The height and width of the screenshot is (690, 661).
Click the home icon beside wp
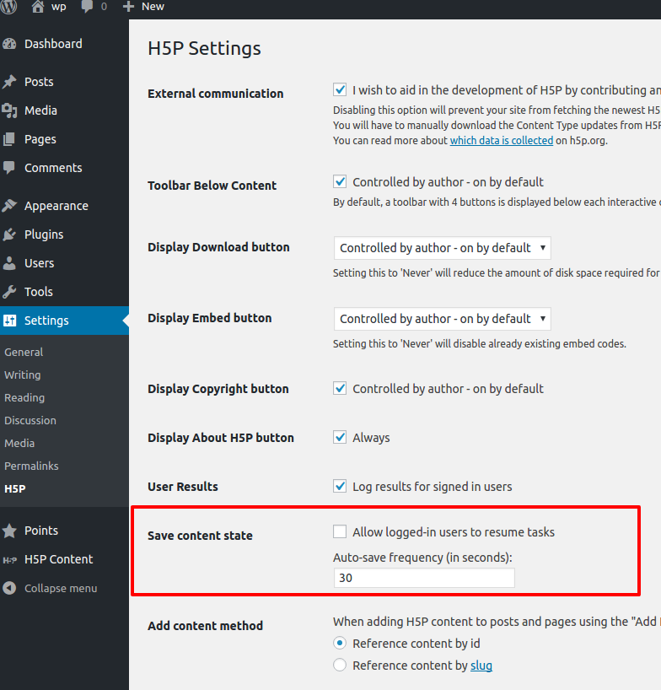[x=38, y=6]
